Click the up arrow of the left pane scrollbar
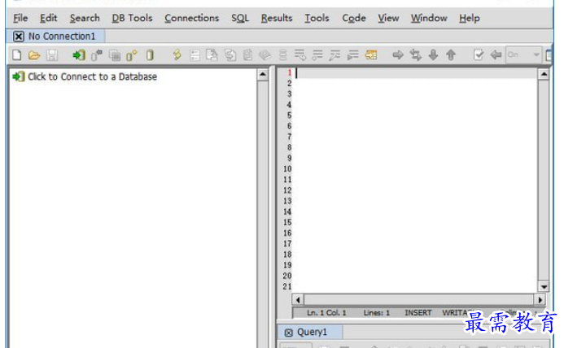This screenshot has height=348, width=564. point(263,75)
